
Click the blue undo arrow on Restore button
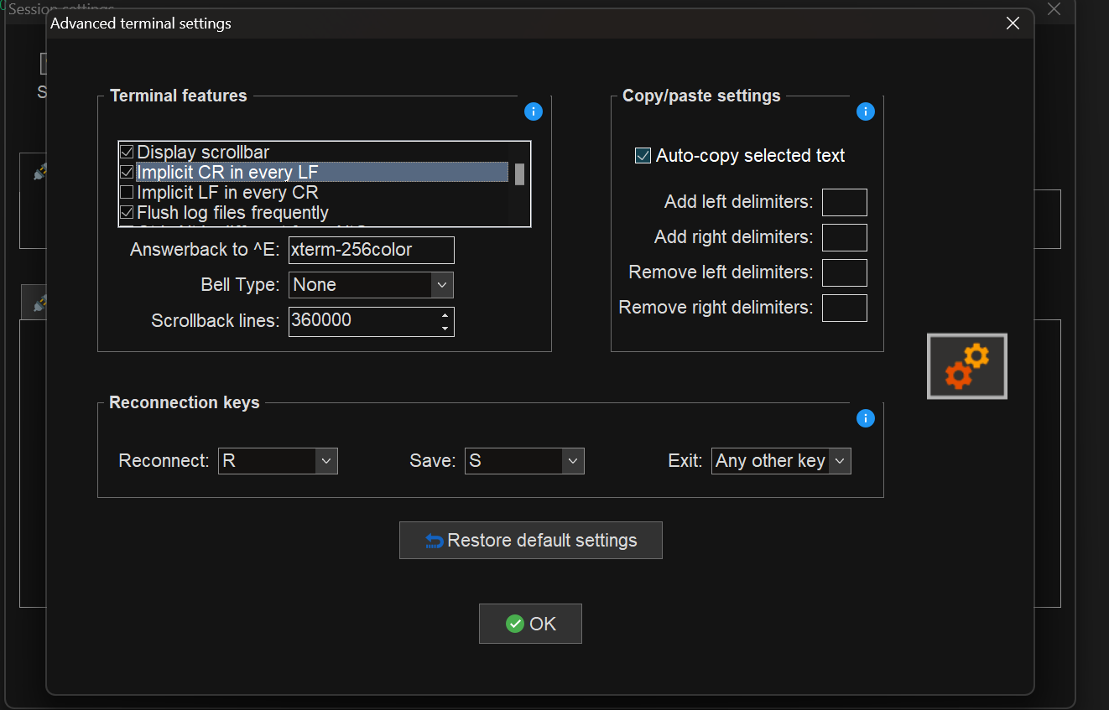(x=435, y=541)
